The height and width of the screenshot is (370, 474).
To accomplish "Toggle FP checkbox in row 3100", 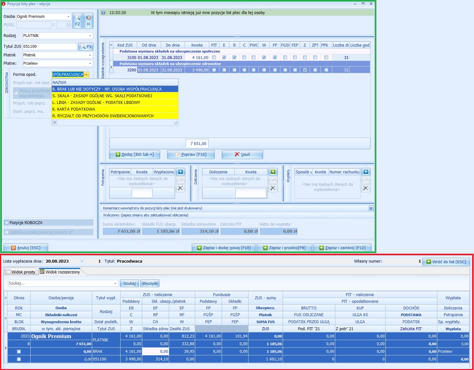I will click(275, 58).
